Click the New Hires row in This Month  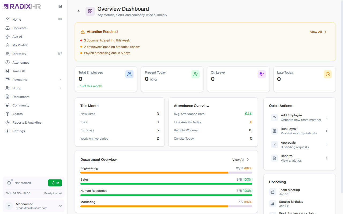point(120,114)
